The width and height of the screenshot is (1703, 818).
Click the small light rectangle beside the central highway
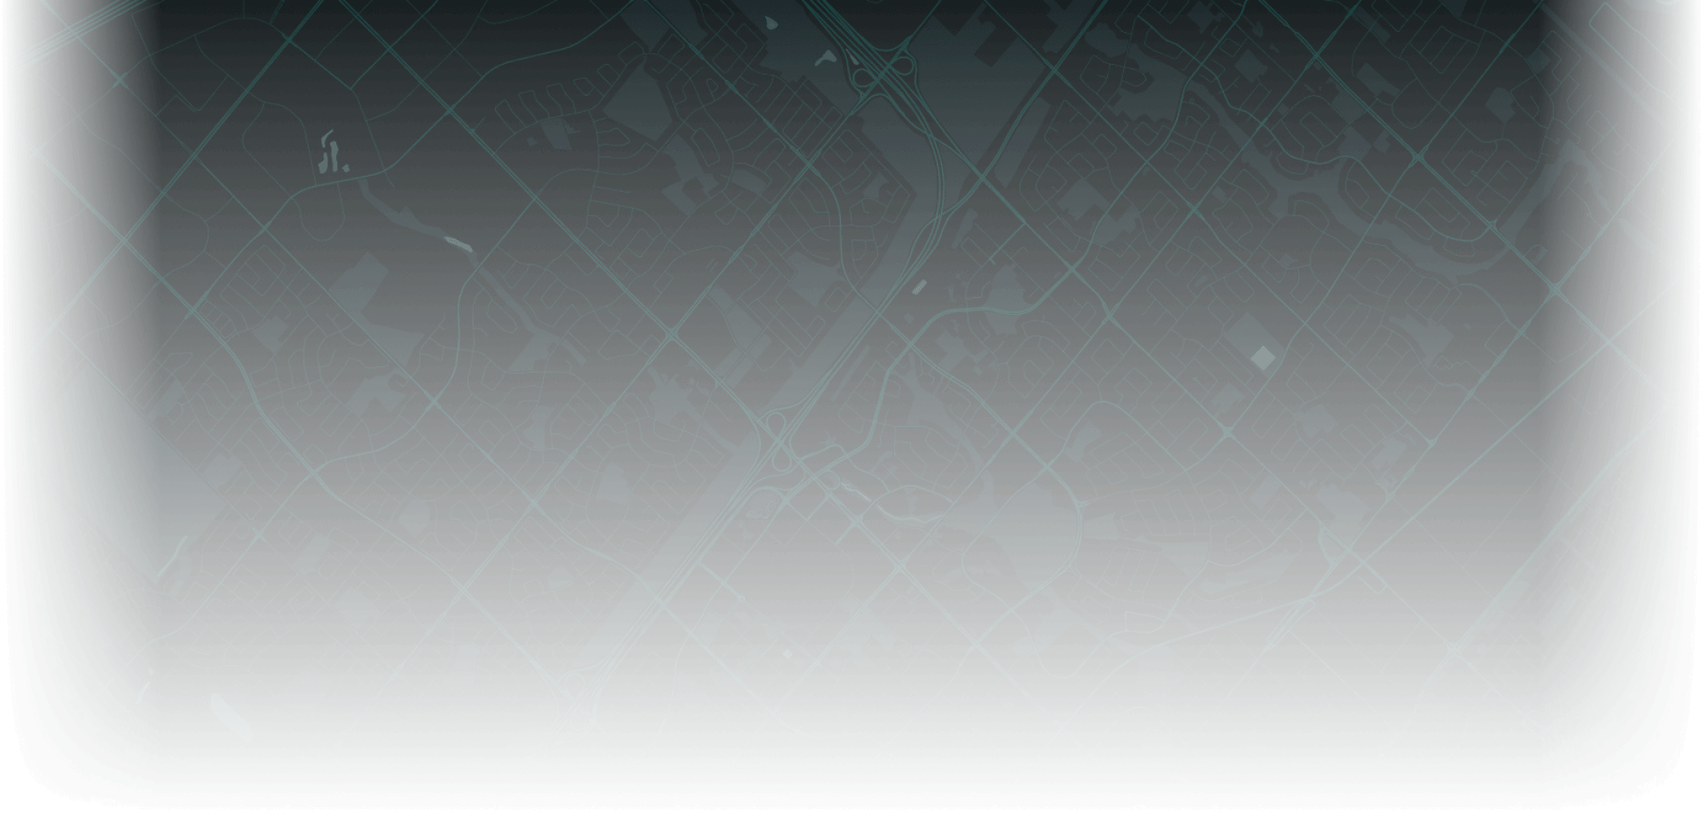(919, 287)
